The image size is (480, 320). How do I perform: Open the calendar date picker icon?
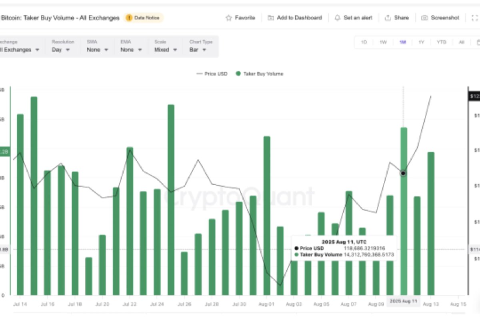pos(478,42)
